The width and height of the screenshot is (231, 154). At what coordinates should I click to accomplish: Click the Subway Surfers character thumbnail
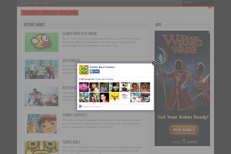coord(42,124)
